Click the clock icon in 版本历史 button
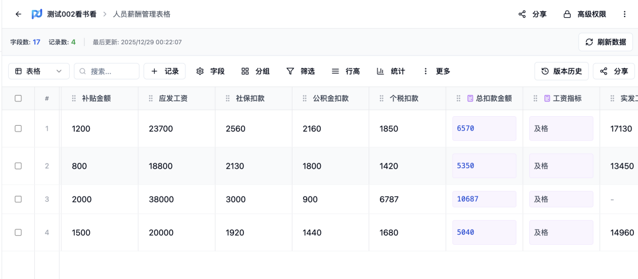The height and width of the screenshot is (279, 638). point(545,71)
